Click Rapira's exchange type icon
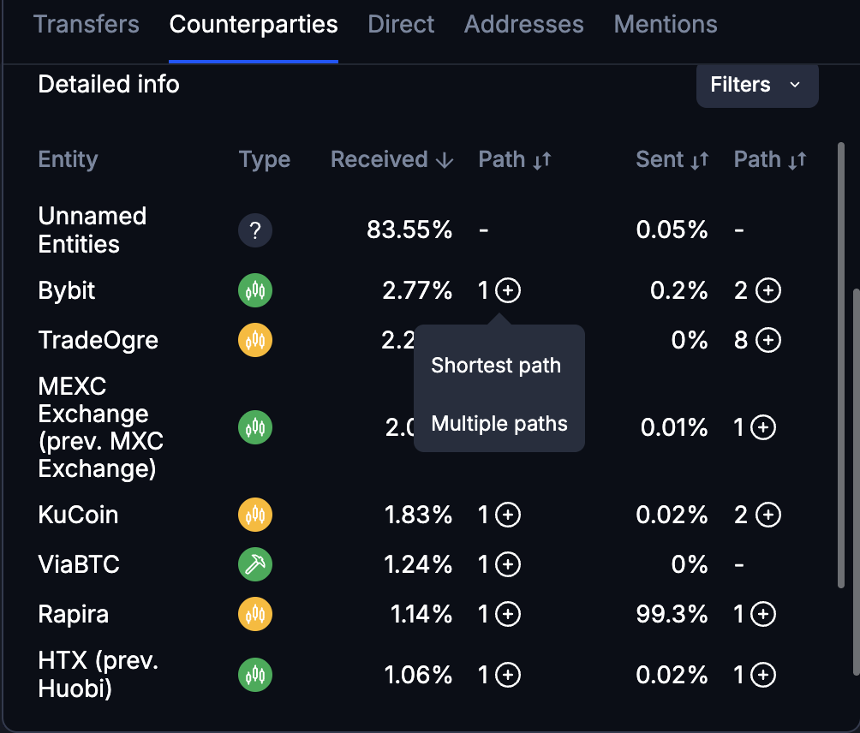This screenshot has height=733, width=860. 254,614
